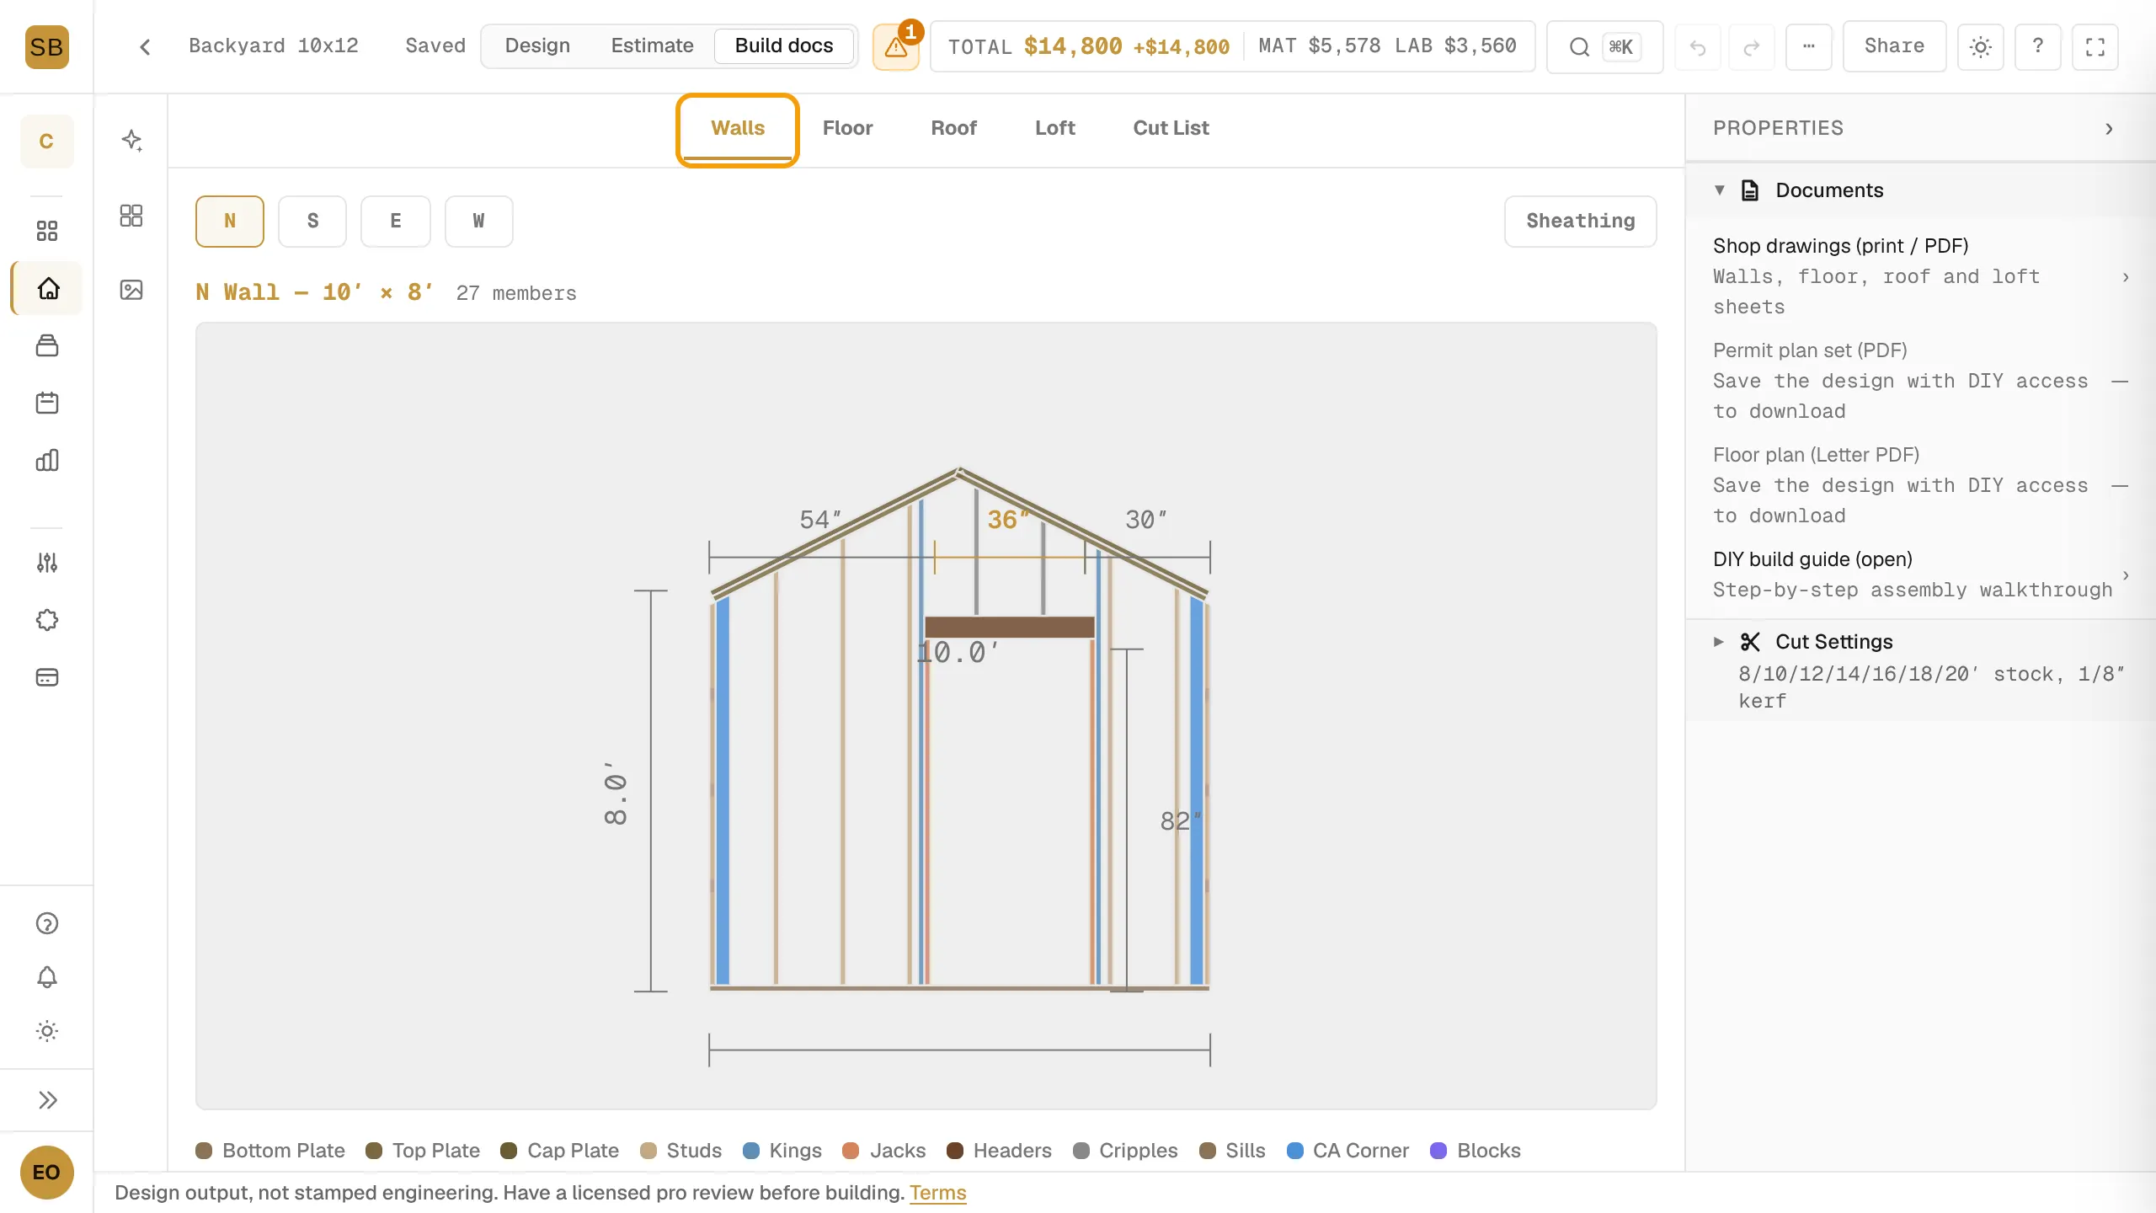The image size is (2156, 1213).
Task: Open the notifications bell
Action: 47,977
